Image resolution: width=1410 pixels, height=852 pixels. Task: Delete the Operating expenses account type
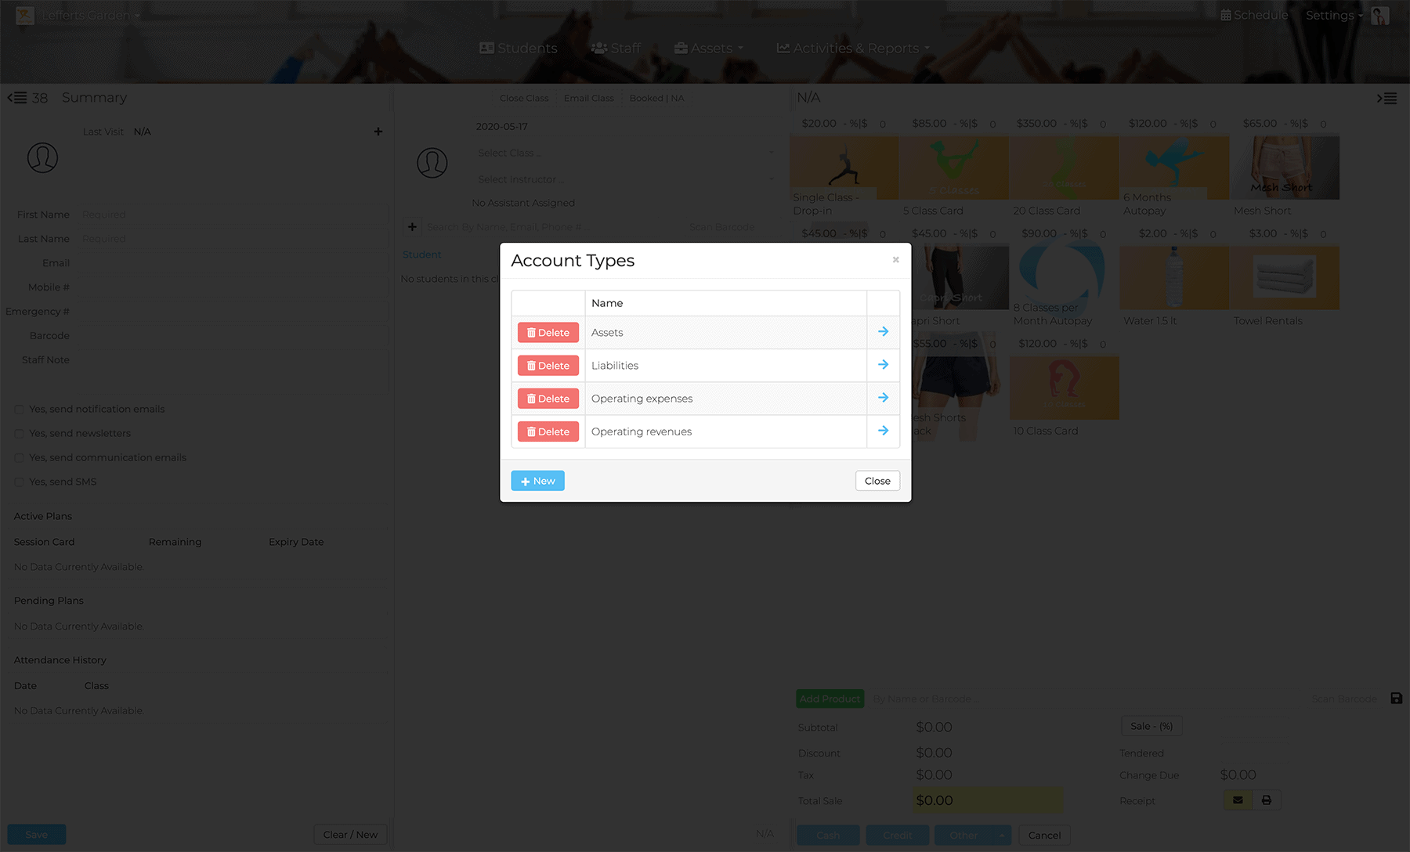[548, 399]
